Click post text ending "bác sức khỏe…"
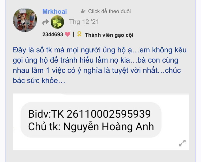This screenshot has height=162, width=201. [x=39, y=81]
